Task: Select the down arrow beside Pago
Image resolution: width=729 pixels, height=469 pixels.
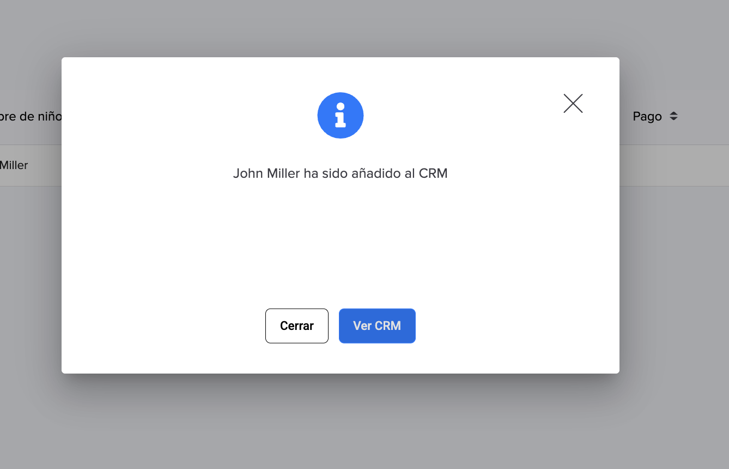Action: (x=674, y=119)
